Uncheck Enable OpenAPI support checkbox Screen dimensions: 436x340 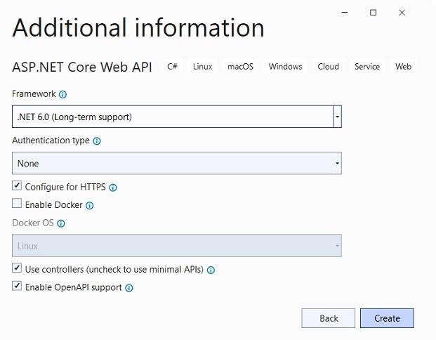17,286
